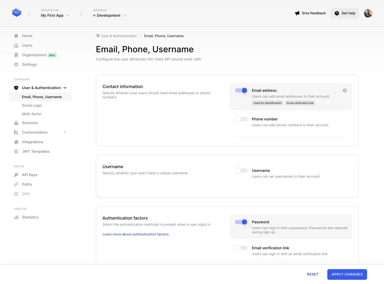The image size is (384, 284).
Task: Select Social Login in the sidebar
Action: 32,105
